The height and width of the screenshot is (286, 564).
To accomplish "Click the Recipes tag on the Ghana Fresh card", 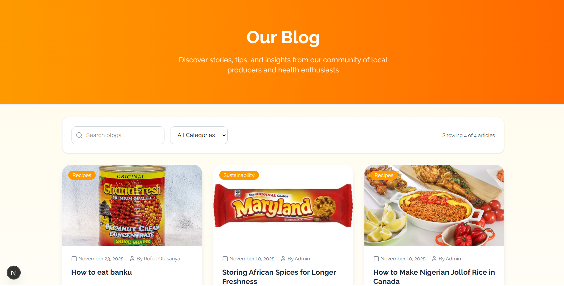I will pos(82,175).
